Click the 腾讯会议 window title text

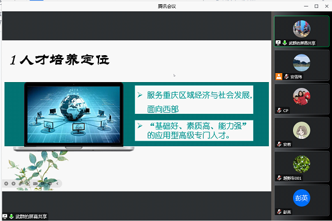coord(167,7)
